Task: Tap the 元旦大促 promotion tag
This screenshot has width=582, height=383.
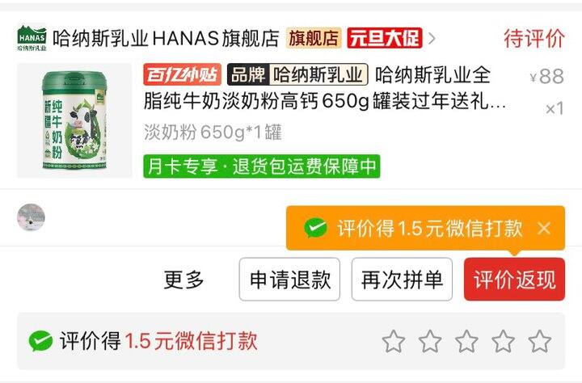Action: [x=385, y=38]
